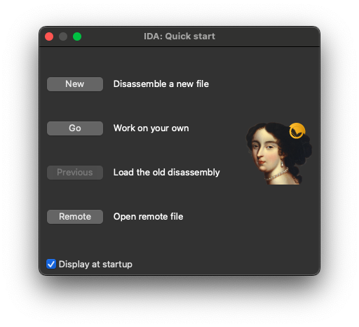Viewport: 359px width, 327px height.
Task: Click the 'IDA: Quick start' window title
Action: [179, 36]
